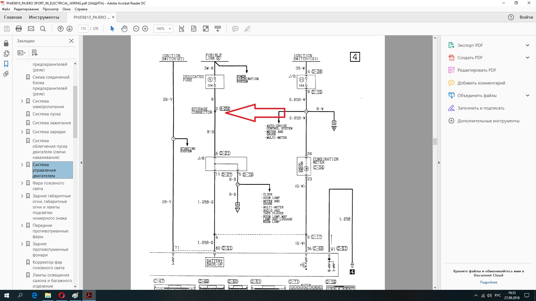Click the zoom out minus button
This screenshot has width=536, height=301.
(x=136, y=28)
